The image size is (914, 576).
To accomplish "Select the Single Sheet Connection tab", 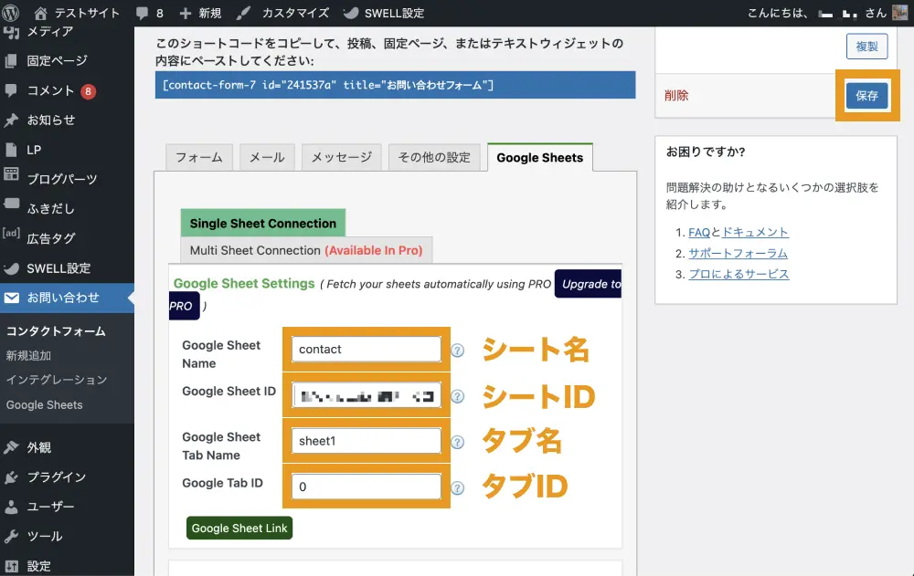I will pyautogui.click(x=263, y=224).
